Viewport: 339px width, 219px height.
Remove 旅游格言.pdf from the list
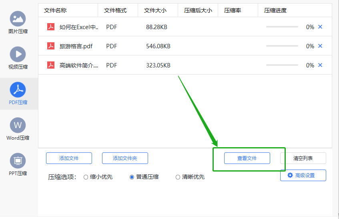tap(320, 46)
